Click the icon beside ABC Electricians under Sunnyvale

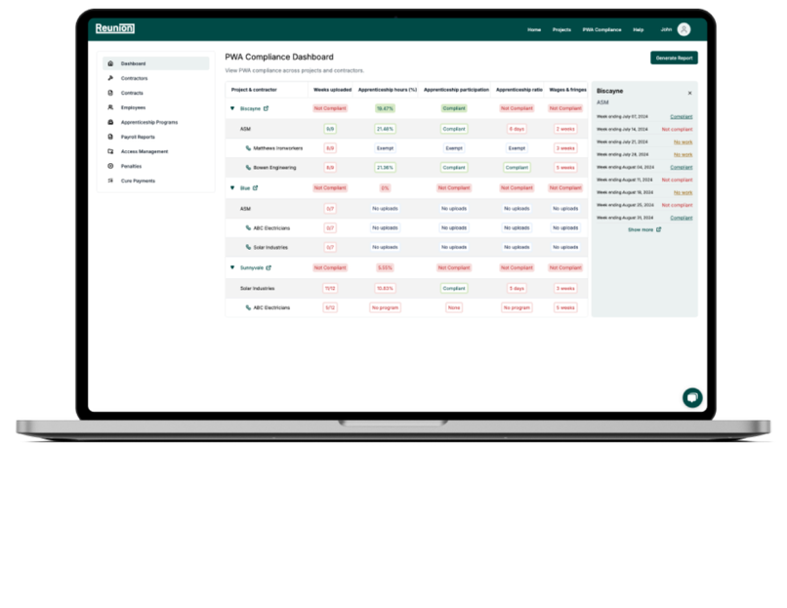(x=248, y=307)
